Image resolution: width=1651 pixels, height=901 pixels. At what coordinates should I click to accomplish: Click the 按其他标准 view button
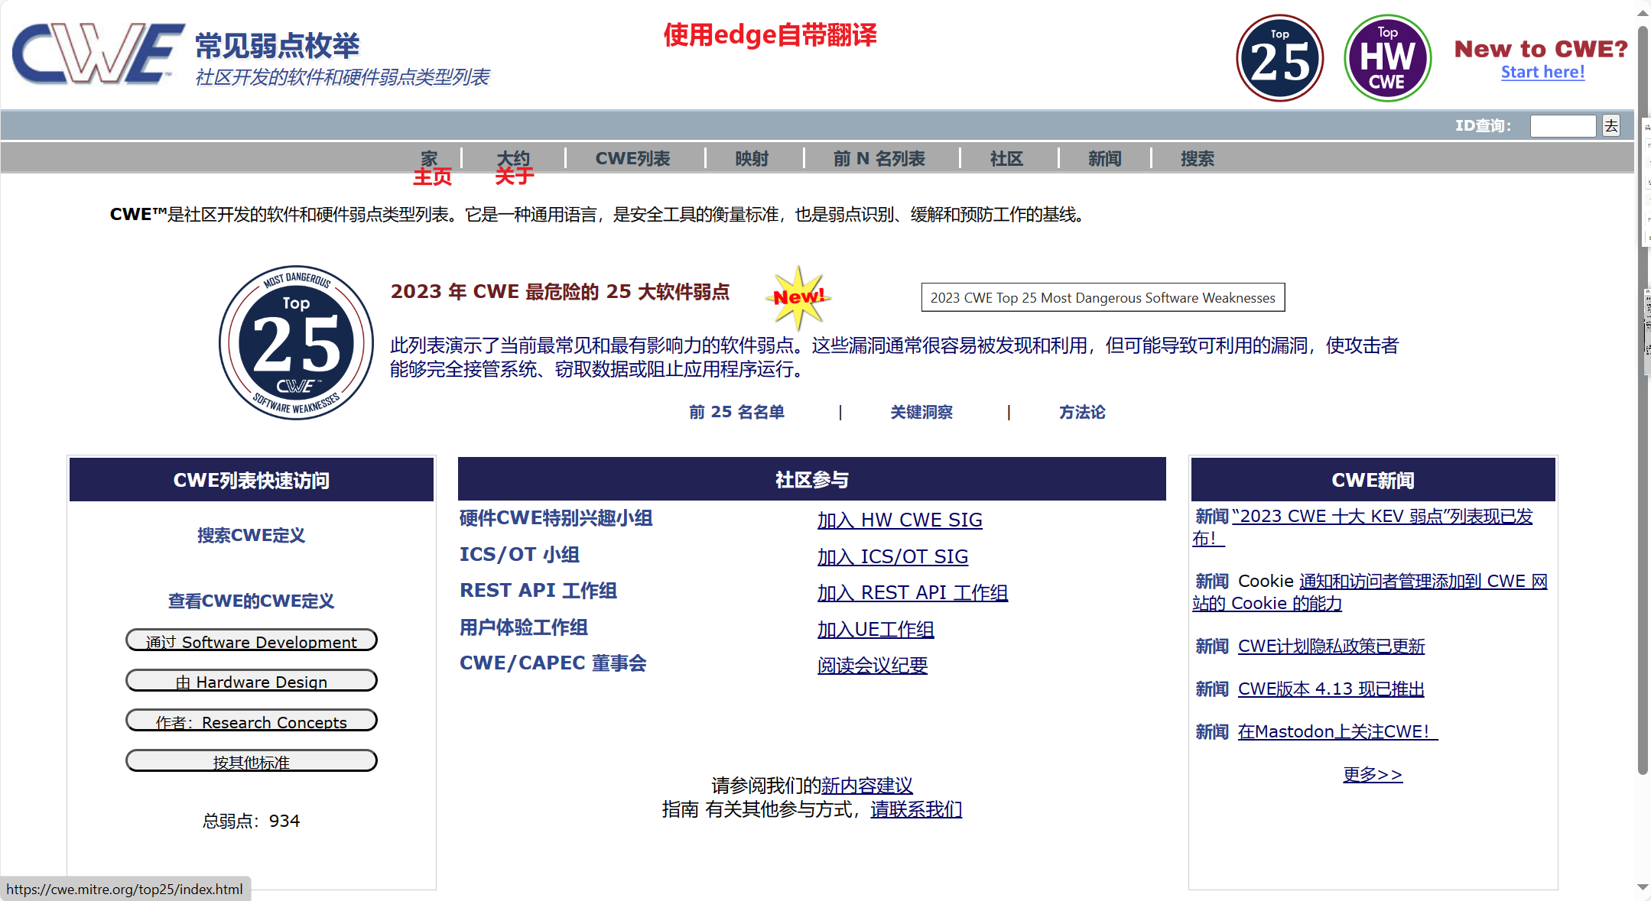[251, 761]
